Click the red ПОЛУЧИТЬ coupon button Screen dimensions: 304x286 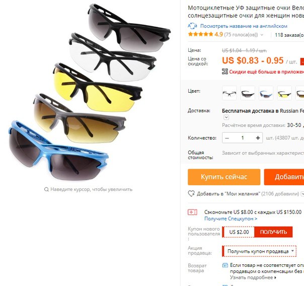pos(273,232)
